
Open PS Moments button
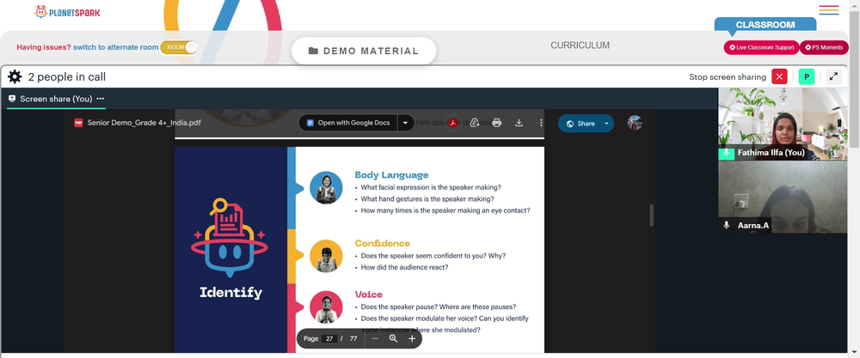click(824, 47)
